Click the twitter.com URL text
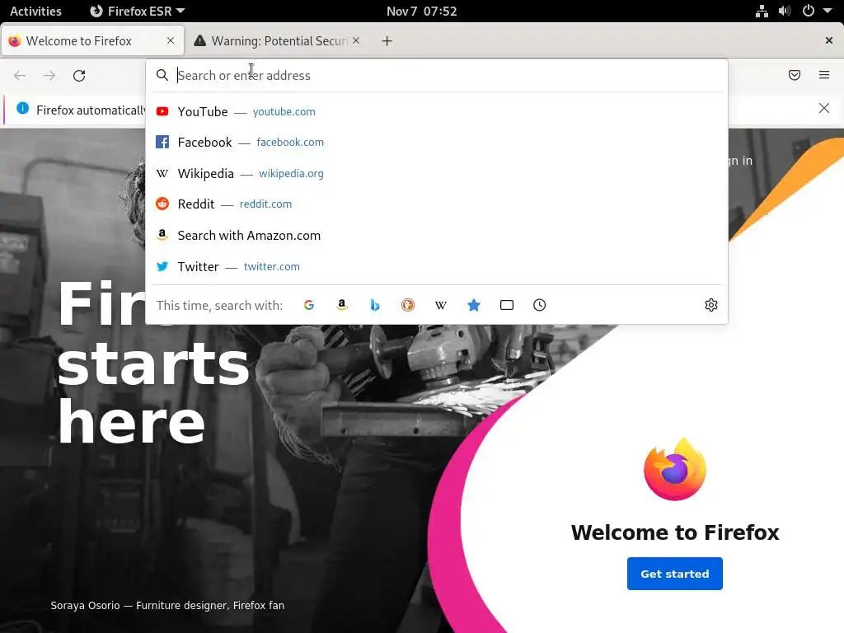 272,266
